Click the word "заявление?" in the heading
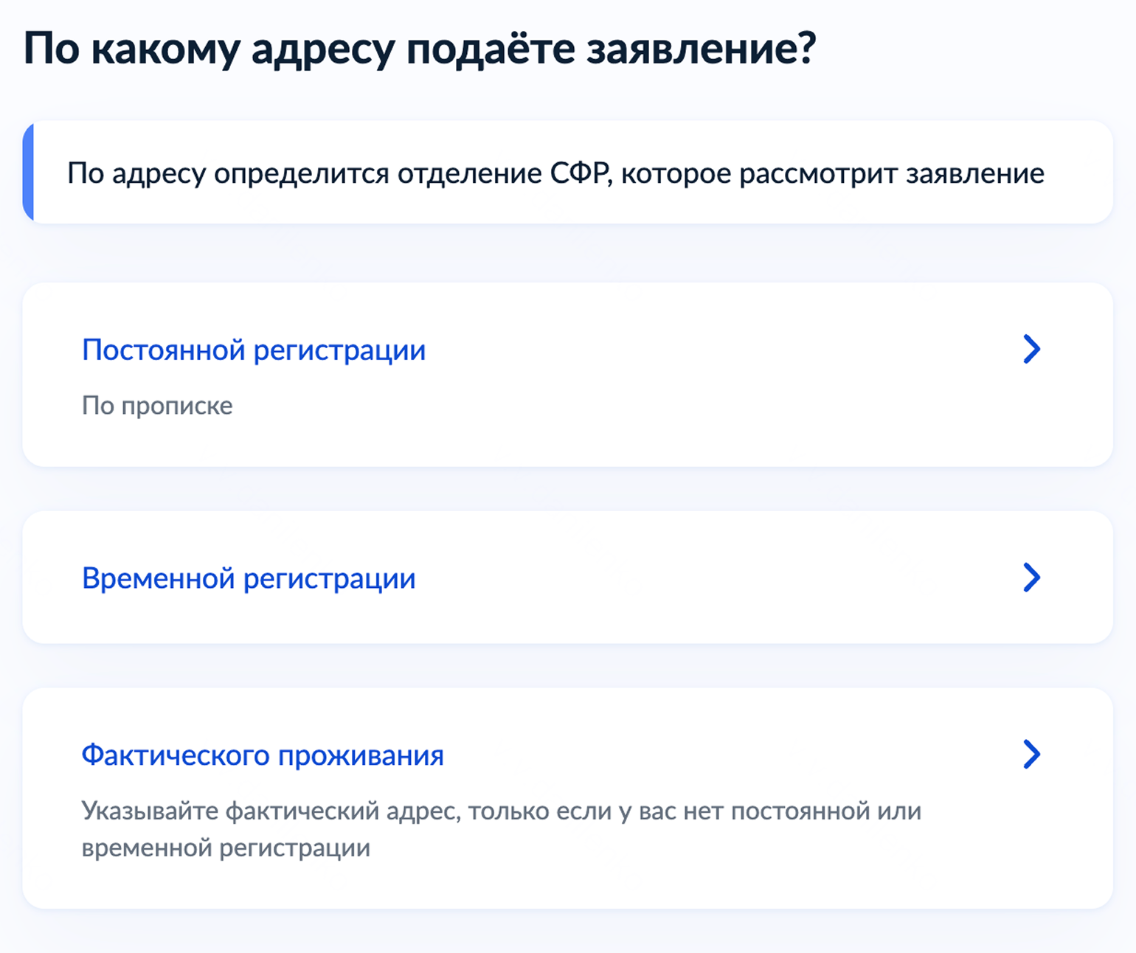1136x953 pixels. click(x=701, y=49)
